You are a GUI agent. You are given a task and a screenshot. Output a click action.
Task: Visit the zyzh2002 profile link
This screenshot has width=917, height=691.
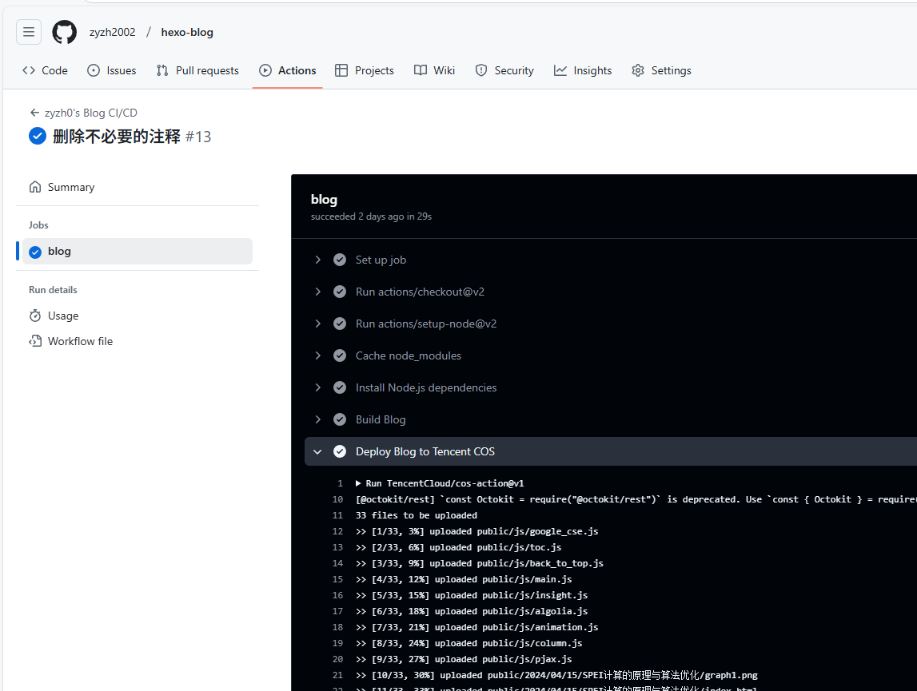(x=112, y=32)
